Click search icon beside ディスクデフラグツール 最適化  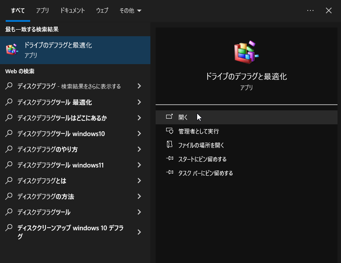[x=9, y=102]
